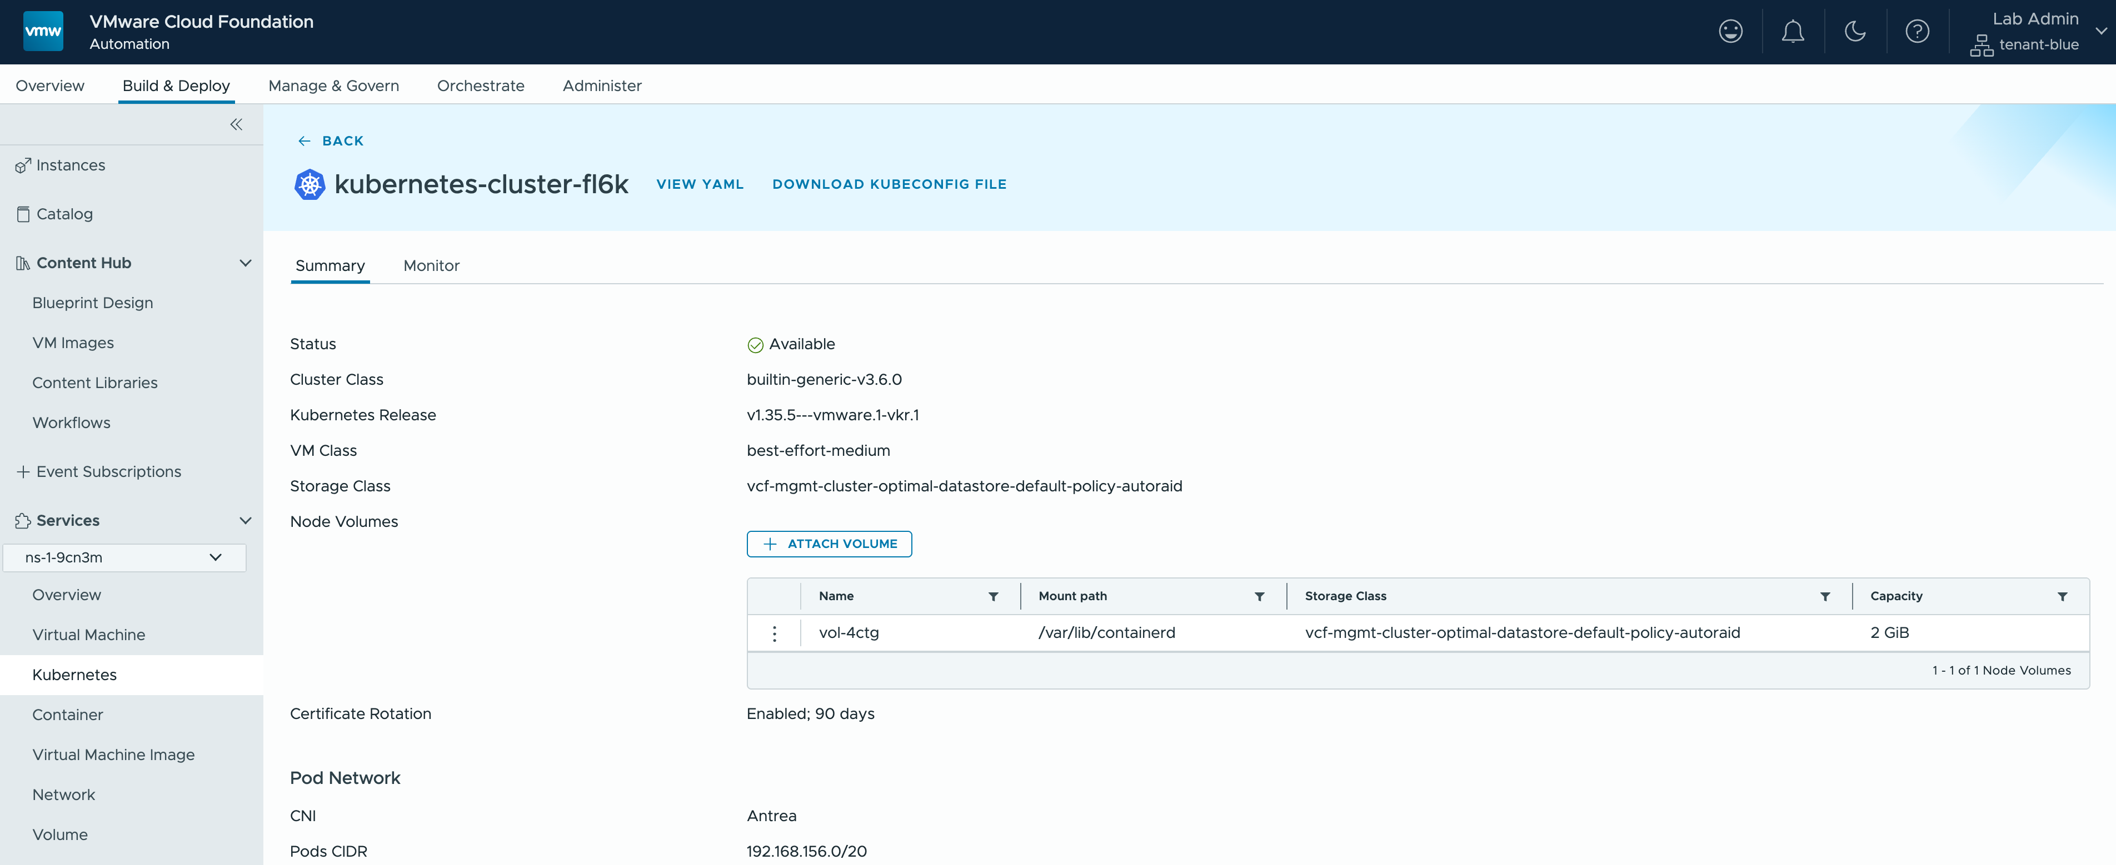The width and height of the screenshot is (2116, 865).
Task: Open the help question mark icon
Action: 1917,31
